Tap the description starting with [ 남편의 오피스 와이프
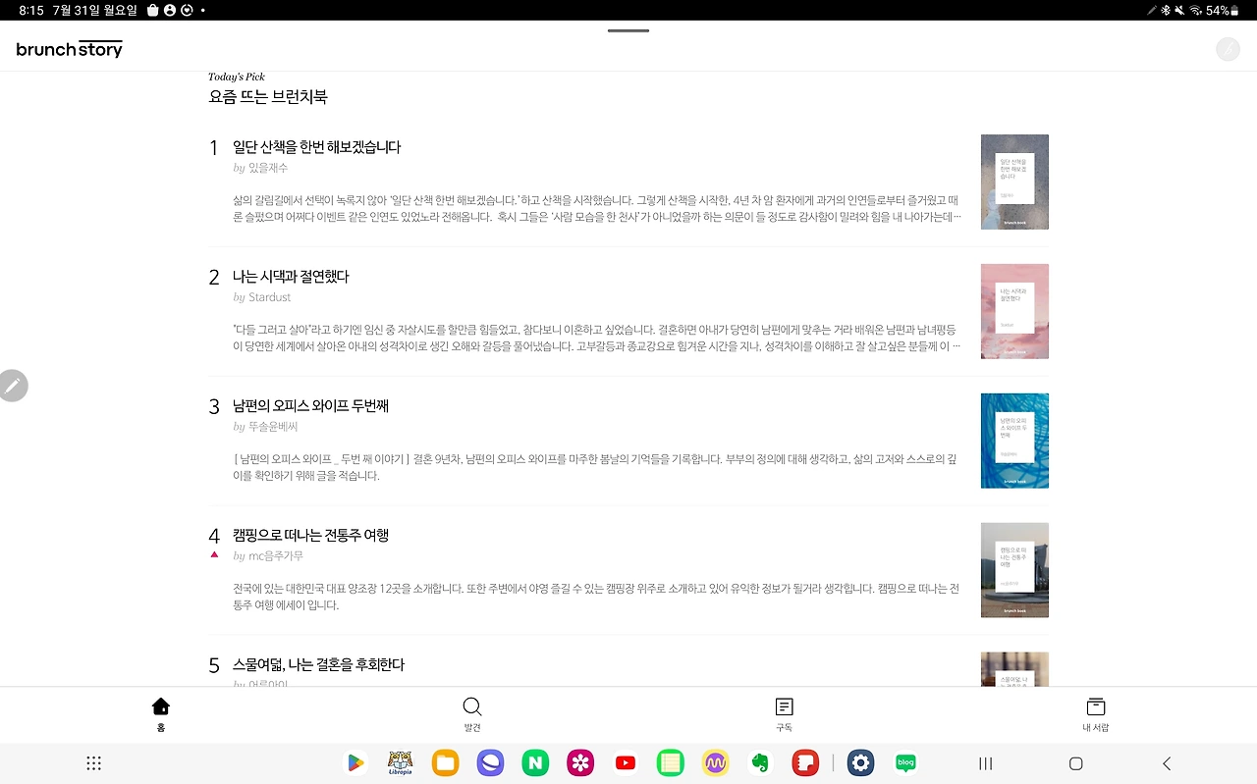1257x784 pixels. (597, 467)
